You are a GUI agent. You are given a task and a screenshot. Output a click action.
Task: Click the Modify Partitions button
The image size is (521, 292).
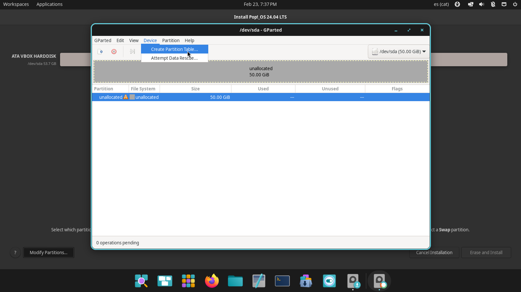(49, 253)
